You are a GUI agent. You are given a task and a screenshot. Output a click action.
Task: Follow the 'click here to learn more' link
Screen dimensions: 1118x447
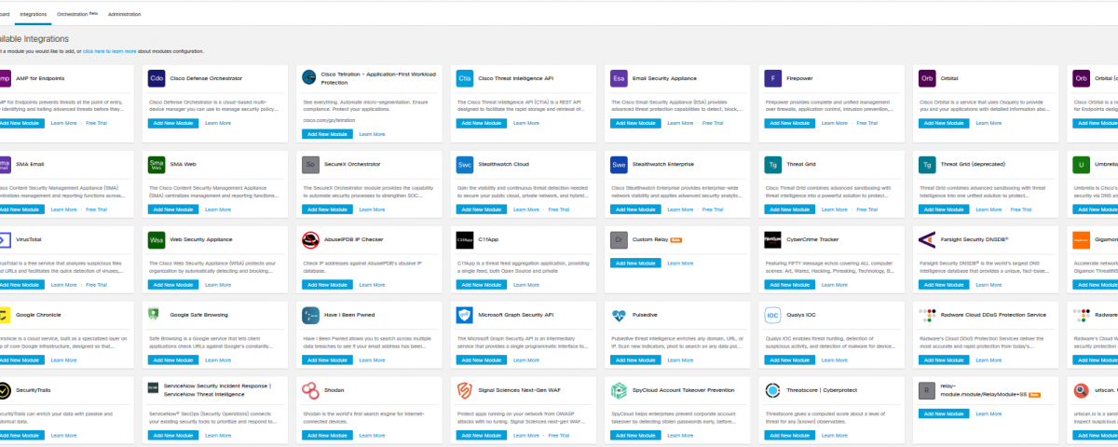click(x=110, y=51)
